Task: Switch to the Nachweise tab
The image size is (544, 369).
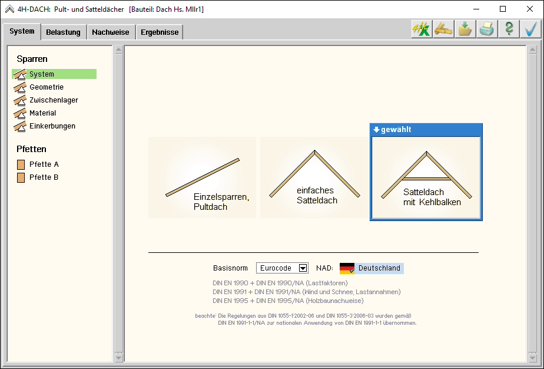Action: coord(111,32)
